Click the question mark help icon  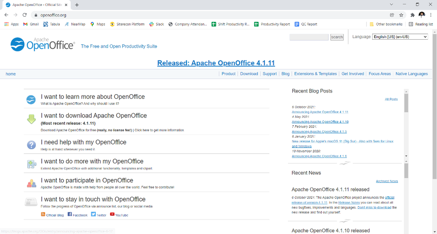coord(31,145)
